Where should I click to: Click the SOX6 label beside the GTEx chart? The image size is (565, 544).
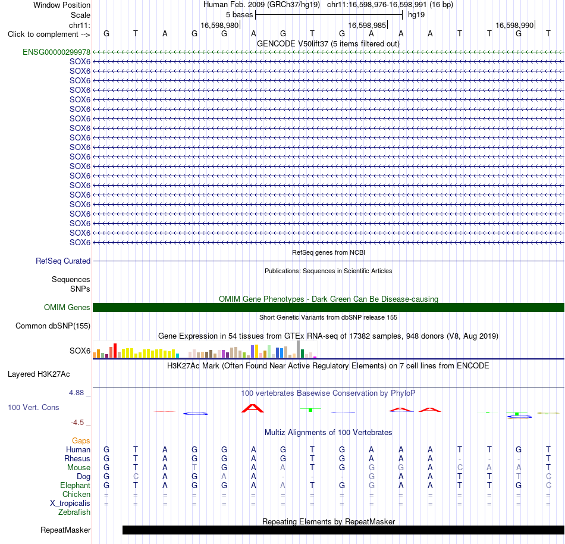(x=80, y=351)
